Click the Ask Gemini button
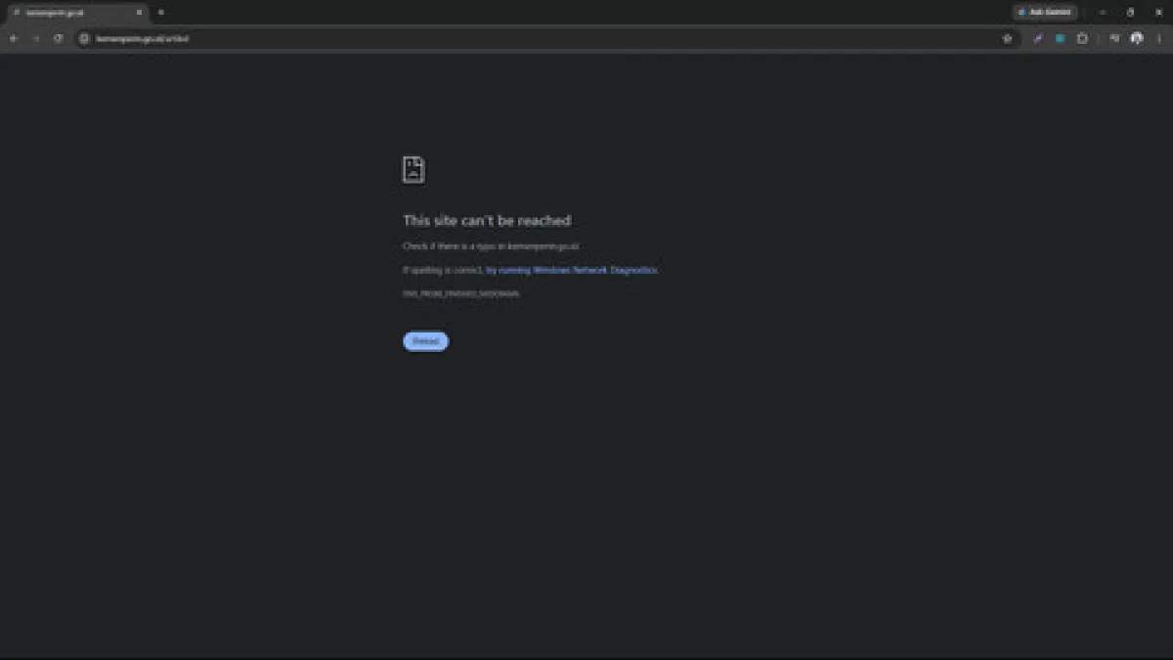Screen dimensions: 1173x660 tap(1045, 13)
